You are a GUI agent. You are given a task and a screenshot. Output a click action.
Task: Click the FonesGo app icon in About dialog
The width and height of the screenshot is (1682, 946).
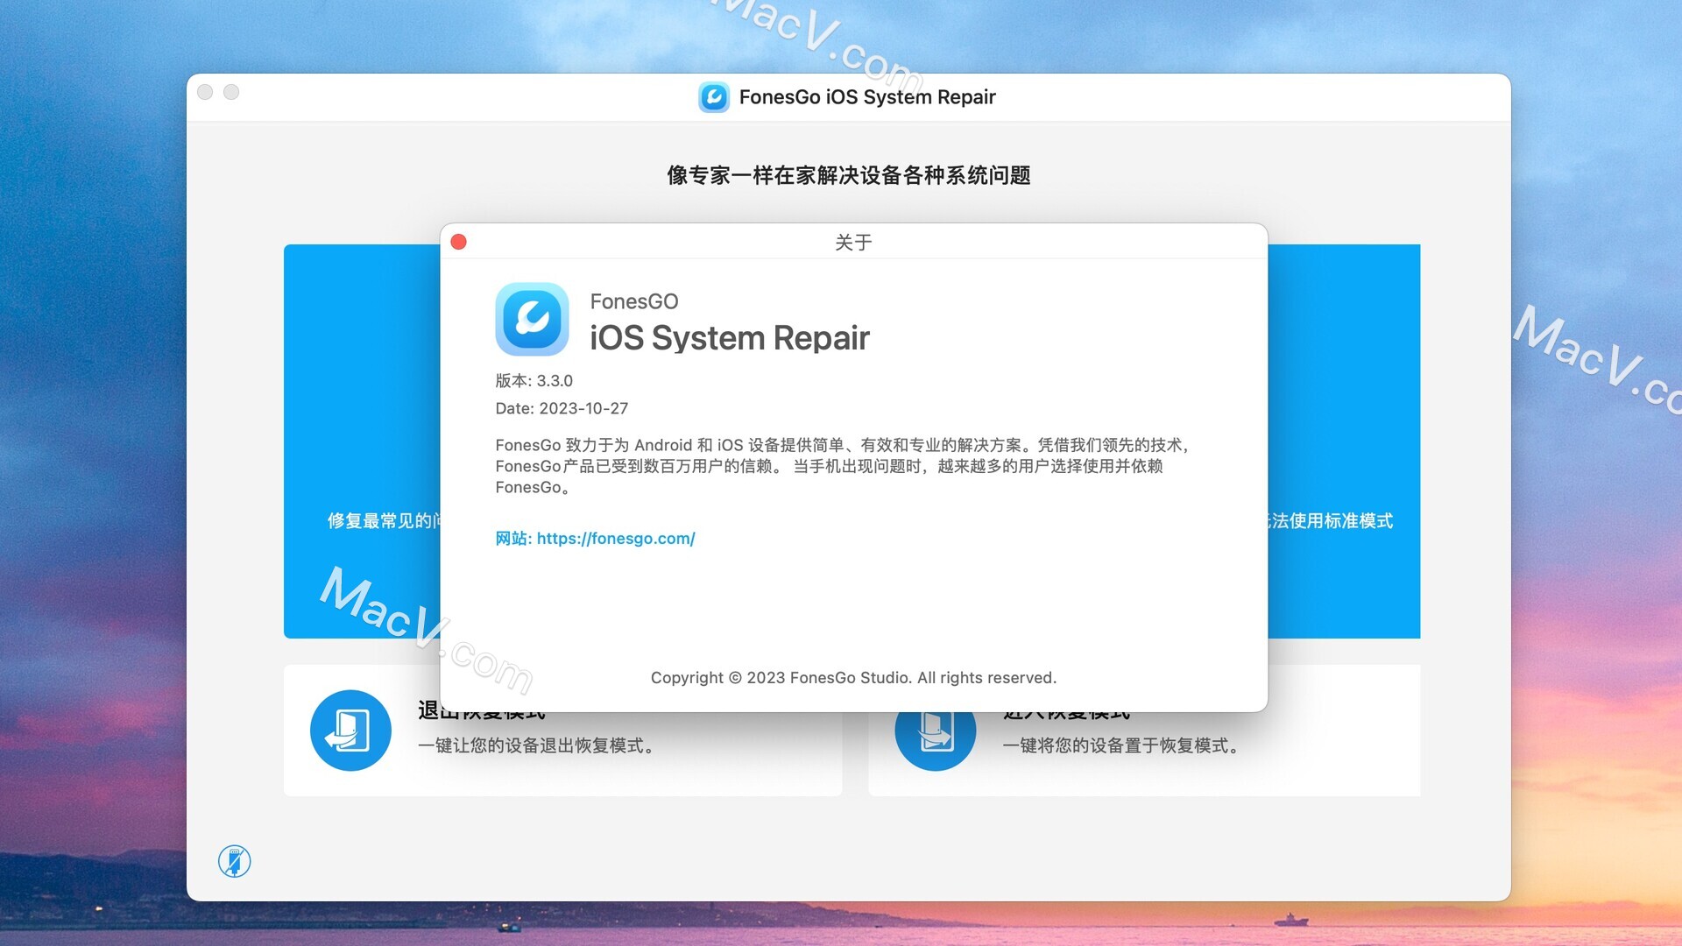532,319
